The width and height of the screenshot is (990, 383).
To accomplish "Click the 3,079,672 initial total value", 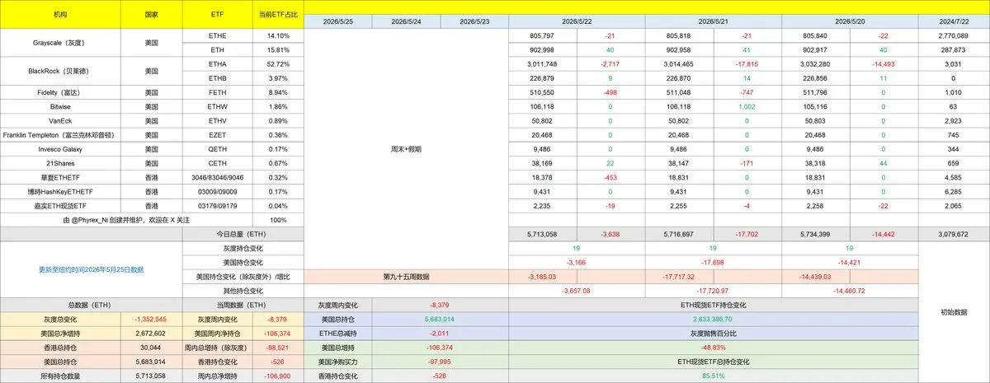I will tap(954, 235).
